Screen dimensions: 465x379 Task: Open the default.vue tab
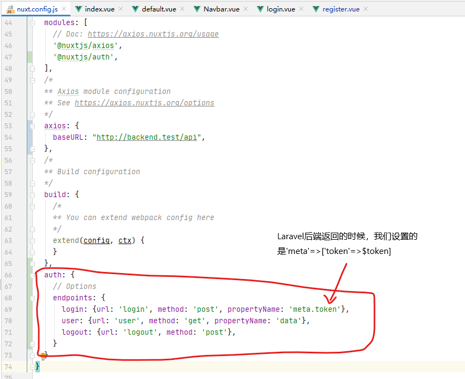[x=159, y=9]
